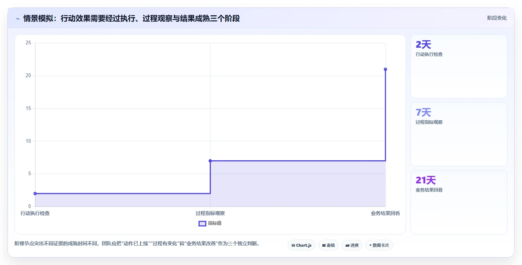Click the 指标值 legend text
This screenshot has height=265, width=522.
(215, 223)
